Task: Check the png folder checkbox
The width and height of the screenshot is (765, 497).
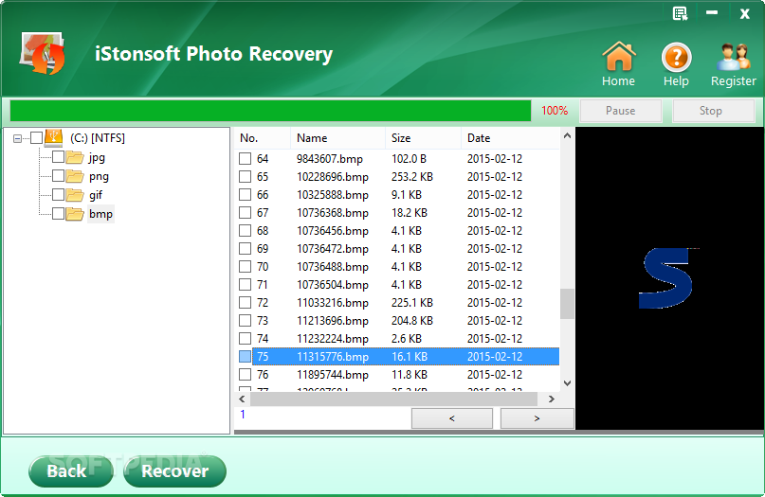Action: coord(58,175)
